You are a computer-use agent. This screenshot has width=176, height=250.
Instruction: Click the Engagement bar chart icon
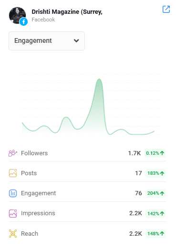click(13, 193)
